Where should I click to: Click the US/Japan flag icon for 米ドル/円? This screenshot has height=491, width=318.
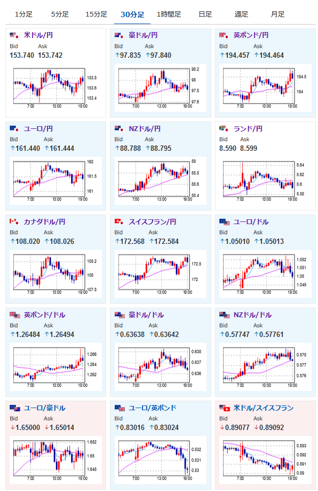[x=14, y=35]
